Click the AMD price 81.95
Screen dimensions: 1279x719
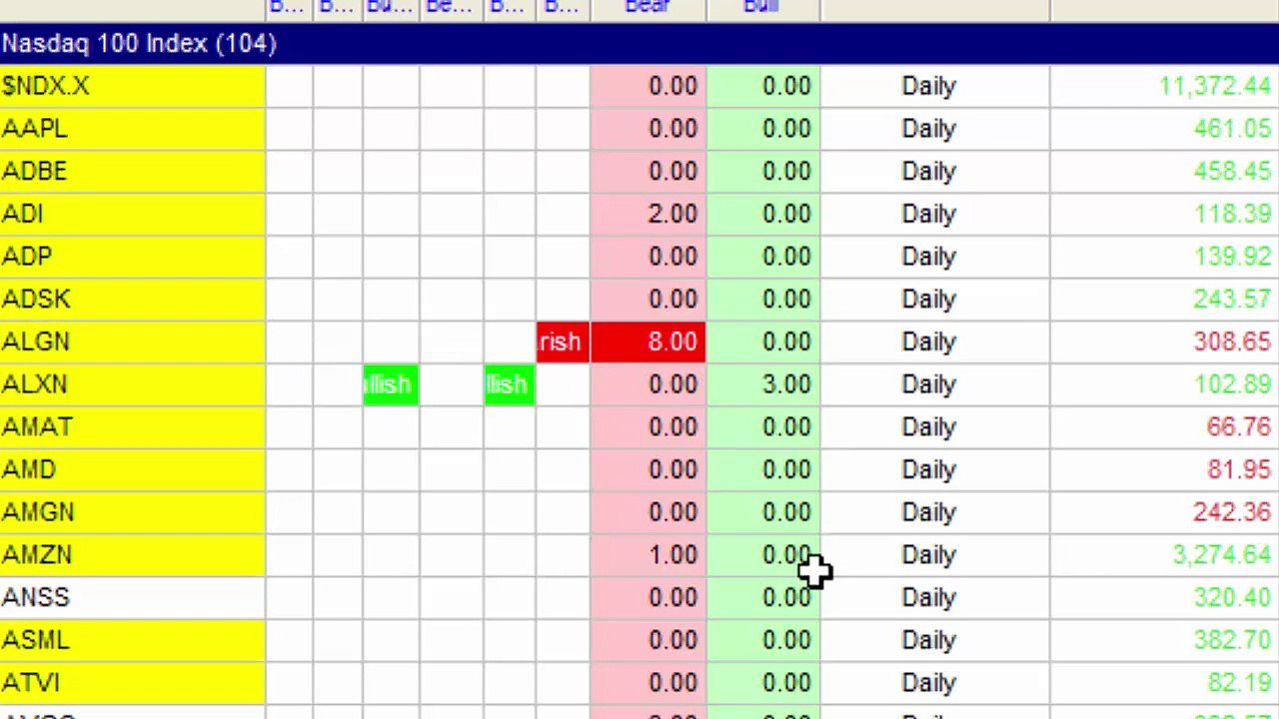[x=1239, y=469]
